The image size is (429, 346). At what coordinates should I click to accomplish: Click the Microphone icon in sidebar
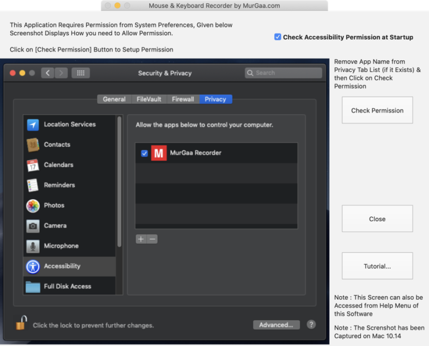coord(33,246)
